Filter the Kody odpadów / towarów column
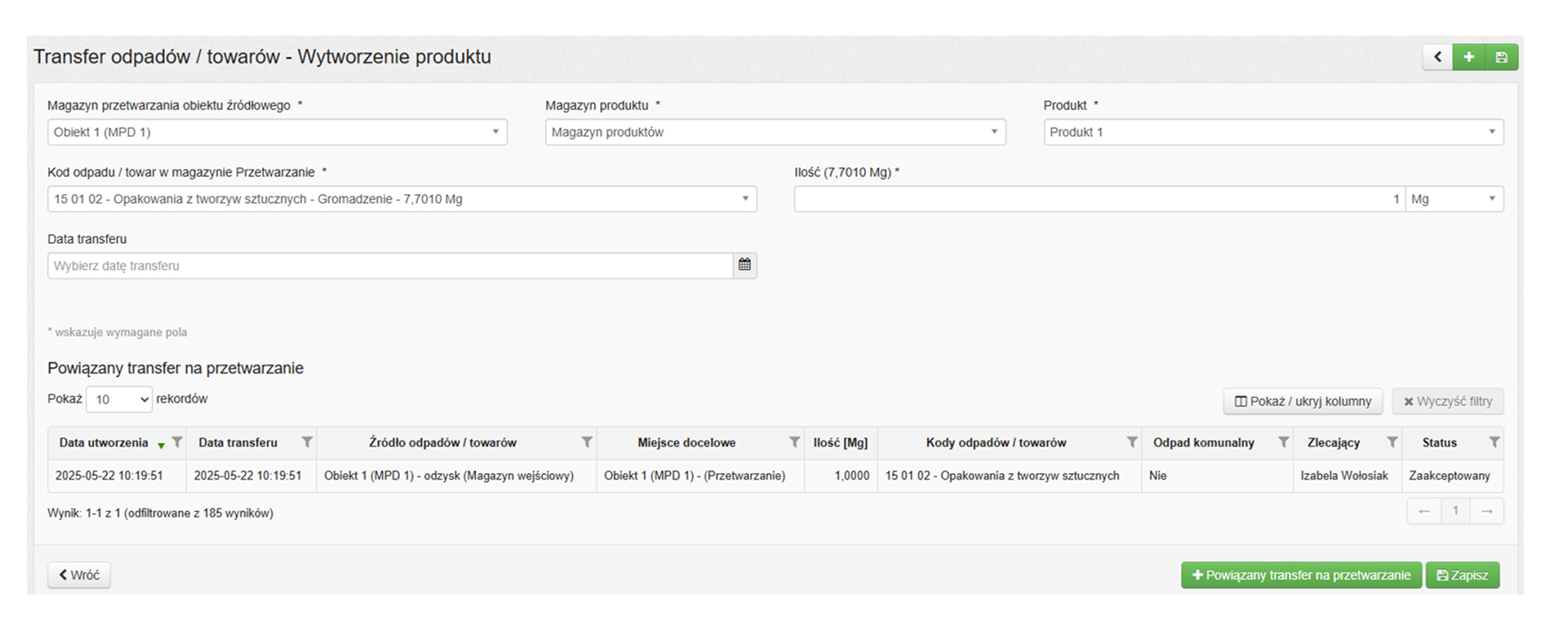This screenshot has height=628, width=1556. (1132, 442)
